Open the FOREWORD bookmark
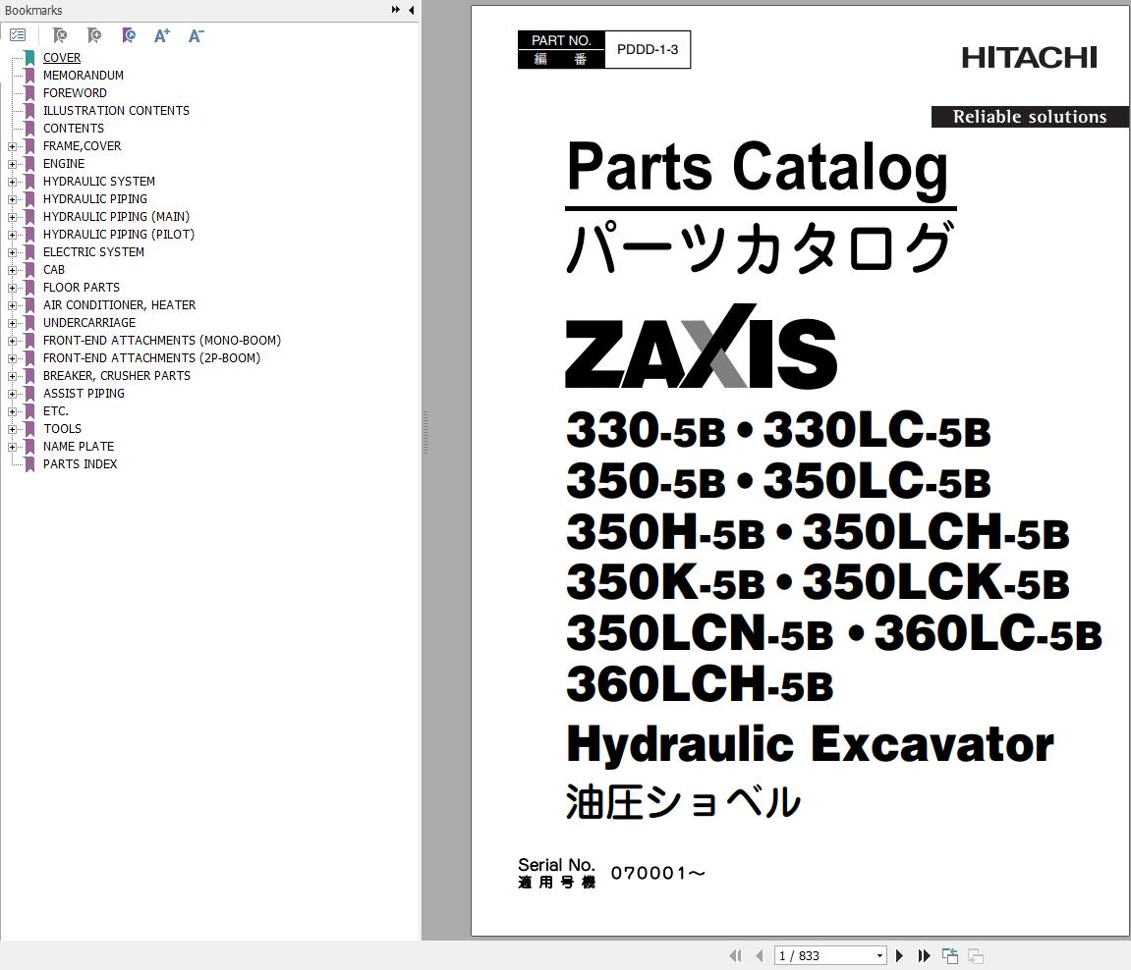Screen dimensions: 1131x970 [x=75, y=93]
